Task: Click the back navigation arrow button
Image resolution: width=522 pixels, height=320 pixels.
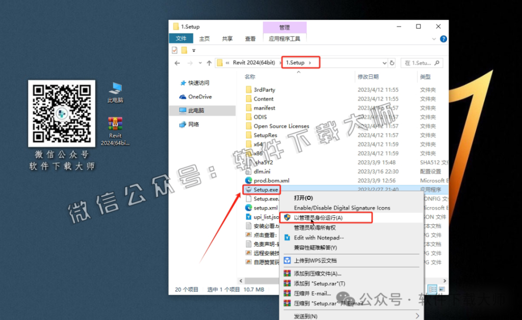Action: [x=177, y=62]
